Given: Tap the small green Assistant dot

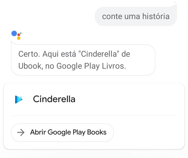Looking at the screenshot, I should pos(21,33).
